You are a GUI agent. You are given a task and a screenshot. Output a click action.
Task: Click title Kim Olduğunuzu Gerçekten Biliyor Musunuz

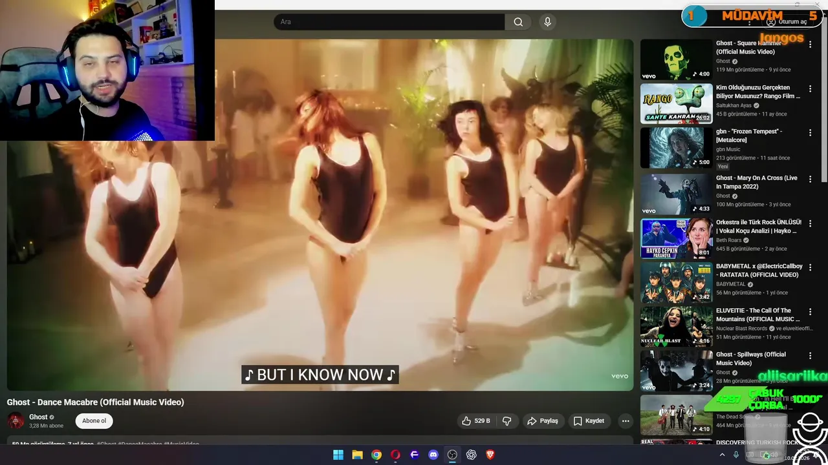click(x=758, y=92)
